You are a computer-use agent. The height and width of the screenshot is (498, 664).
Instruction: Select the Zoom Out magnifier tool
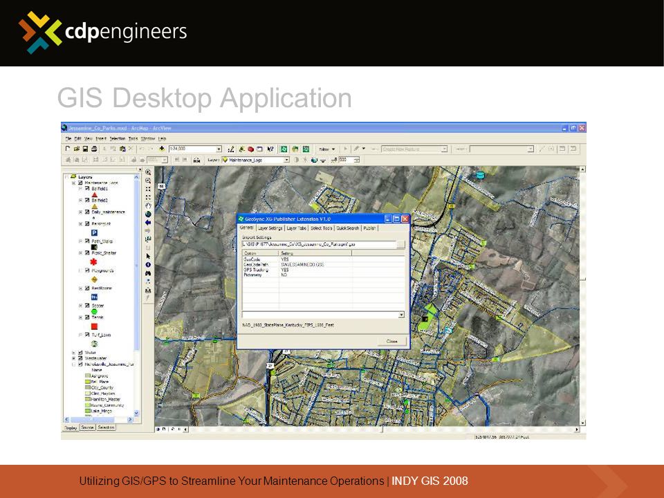point(148,181)
